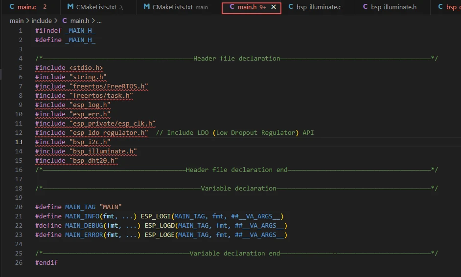Click the C icon on the main.h tab
Image resolution: width=461 pixels, height=277 pixels.
[231, 7]
